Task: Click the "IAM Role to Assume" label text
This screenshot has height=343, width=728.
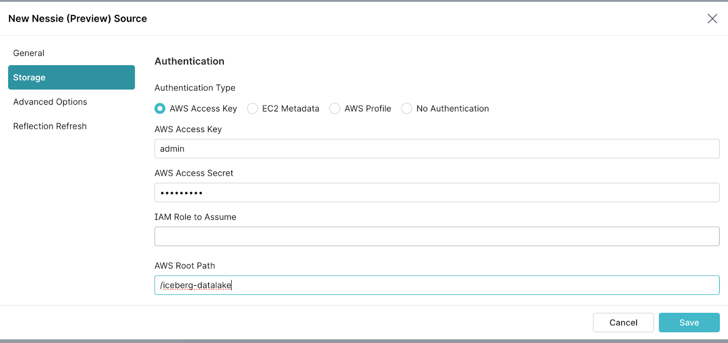Action: [x=195, y=217]
